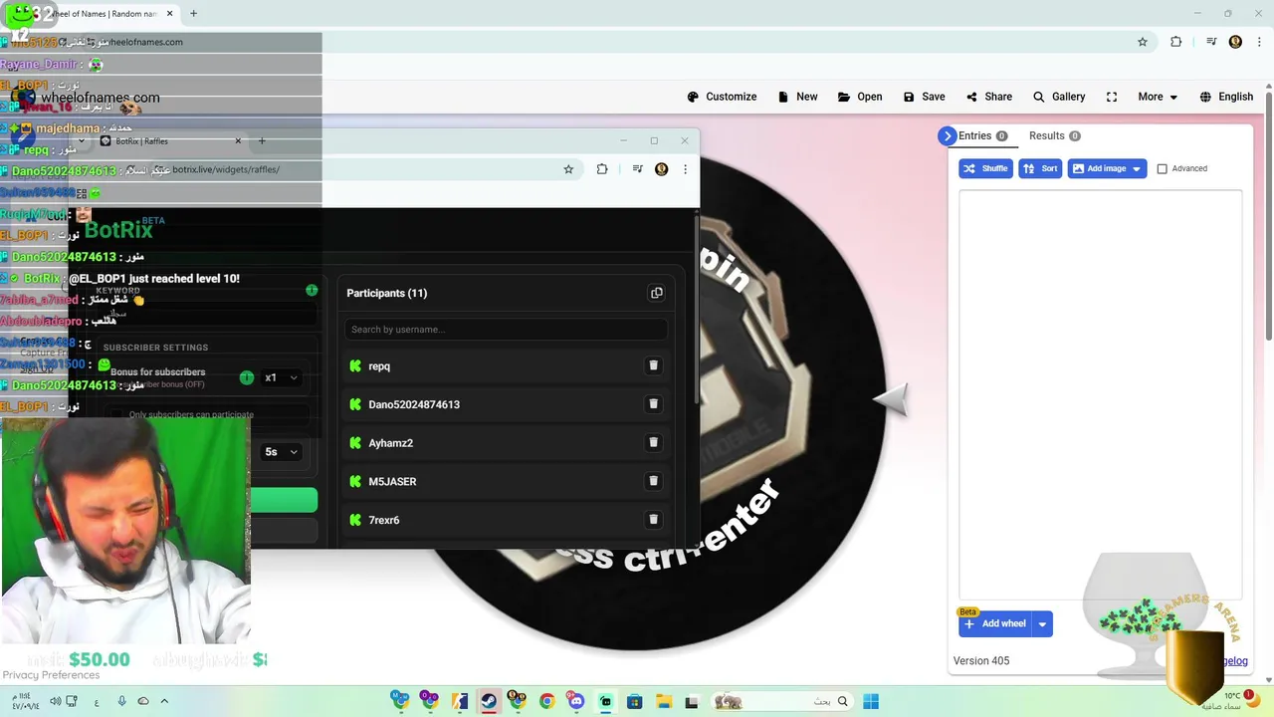Screen dimensions: 1274x717
Task: Click inside the entries text box
Action: [x=1100, y=393]
